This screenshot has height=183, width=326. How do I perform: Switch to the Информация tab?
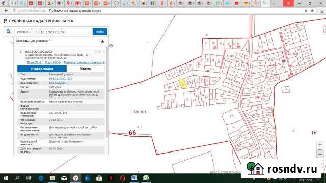pyautogui.click(x=42, y=69)
